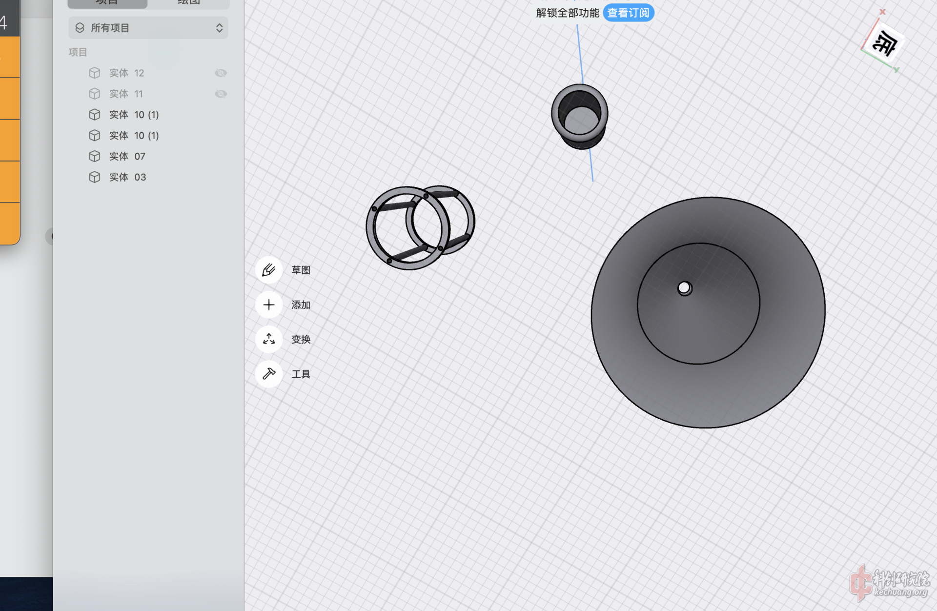The height and width of the screenshot is (611, 937).
Task: Click the 项目 section heading
Action: click(x=78, y=52)
